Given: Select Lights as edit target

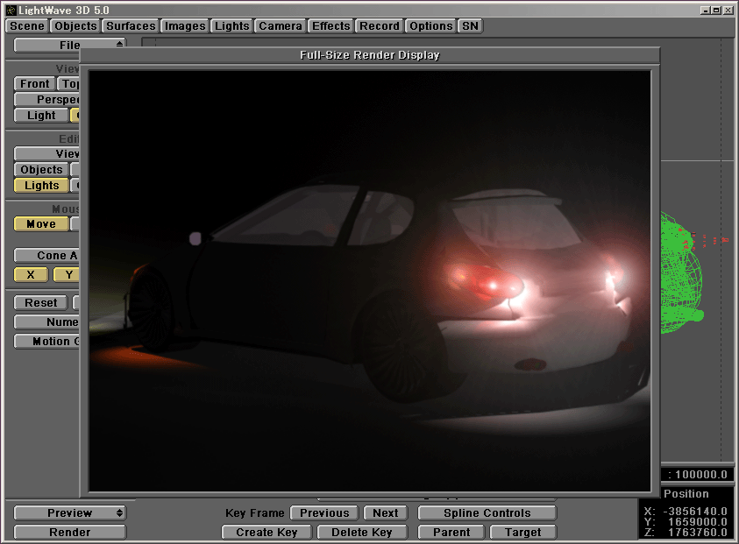Looking at the screenshot, I should pos(41,186).
